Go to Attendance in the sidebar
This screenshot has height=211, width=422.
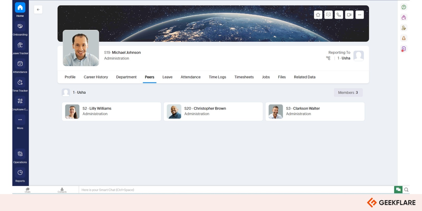click(x=20, y=64)
